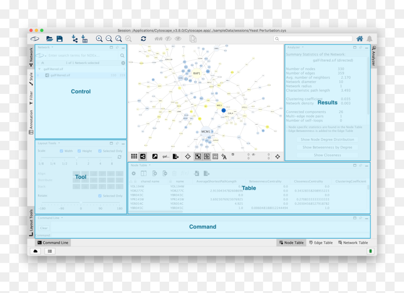Open the Layout Tools title dropdown
The image size is (404, 293).
59,143
